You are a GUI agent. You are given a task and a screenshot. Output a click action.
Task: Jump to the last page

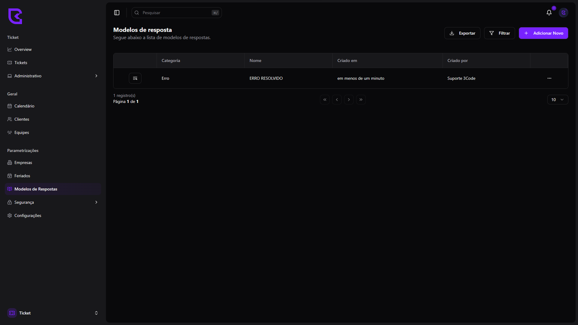(x=361, y=100)
